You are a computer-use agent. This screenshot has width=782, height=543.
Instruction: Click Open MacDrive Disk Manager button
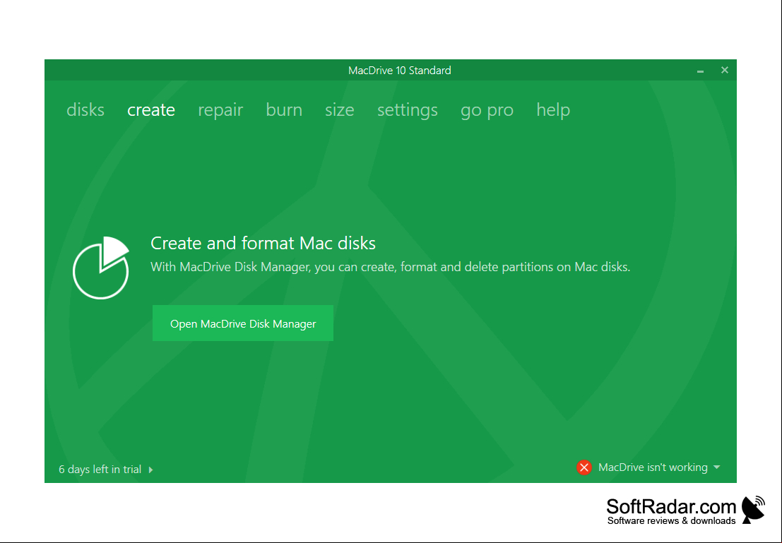tap(243, 323)
